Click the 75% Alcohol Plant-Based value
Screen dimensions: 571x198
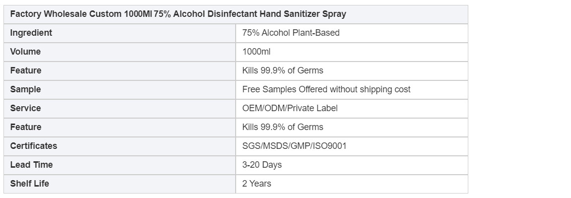click(x=291, y=33)
